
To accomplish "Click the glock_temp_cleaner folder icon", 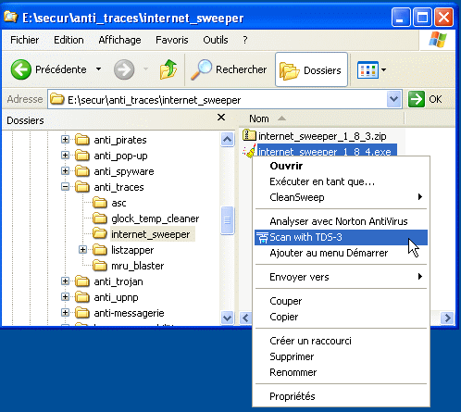I will pyautogui.click(x=100, y=218).
